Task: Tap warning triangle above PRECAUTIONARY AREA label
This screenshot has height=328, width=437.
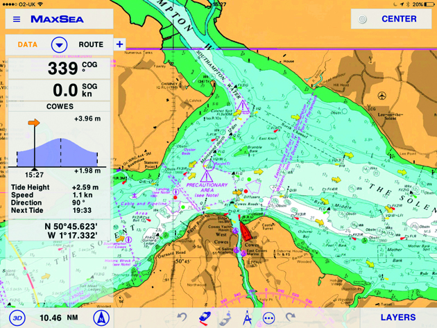Action: (x=207, y=177)
